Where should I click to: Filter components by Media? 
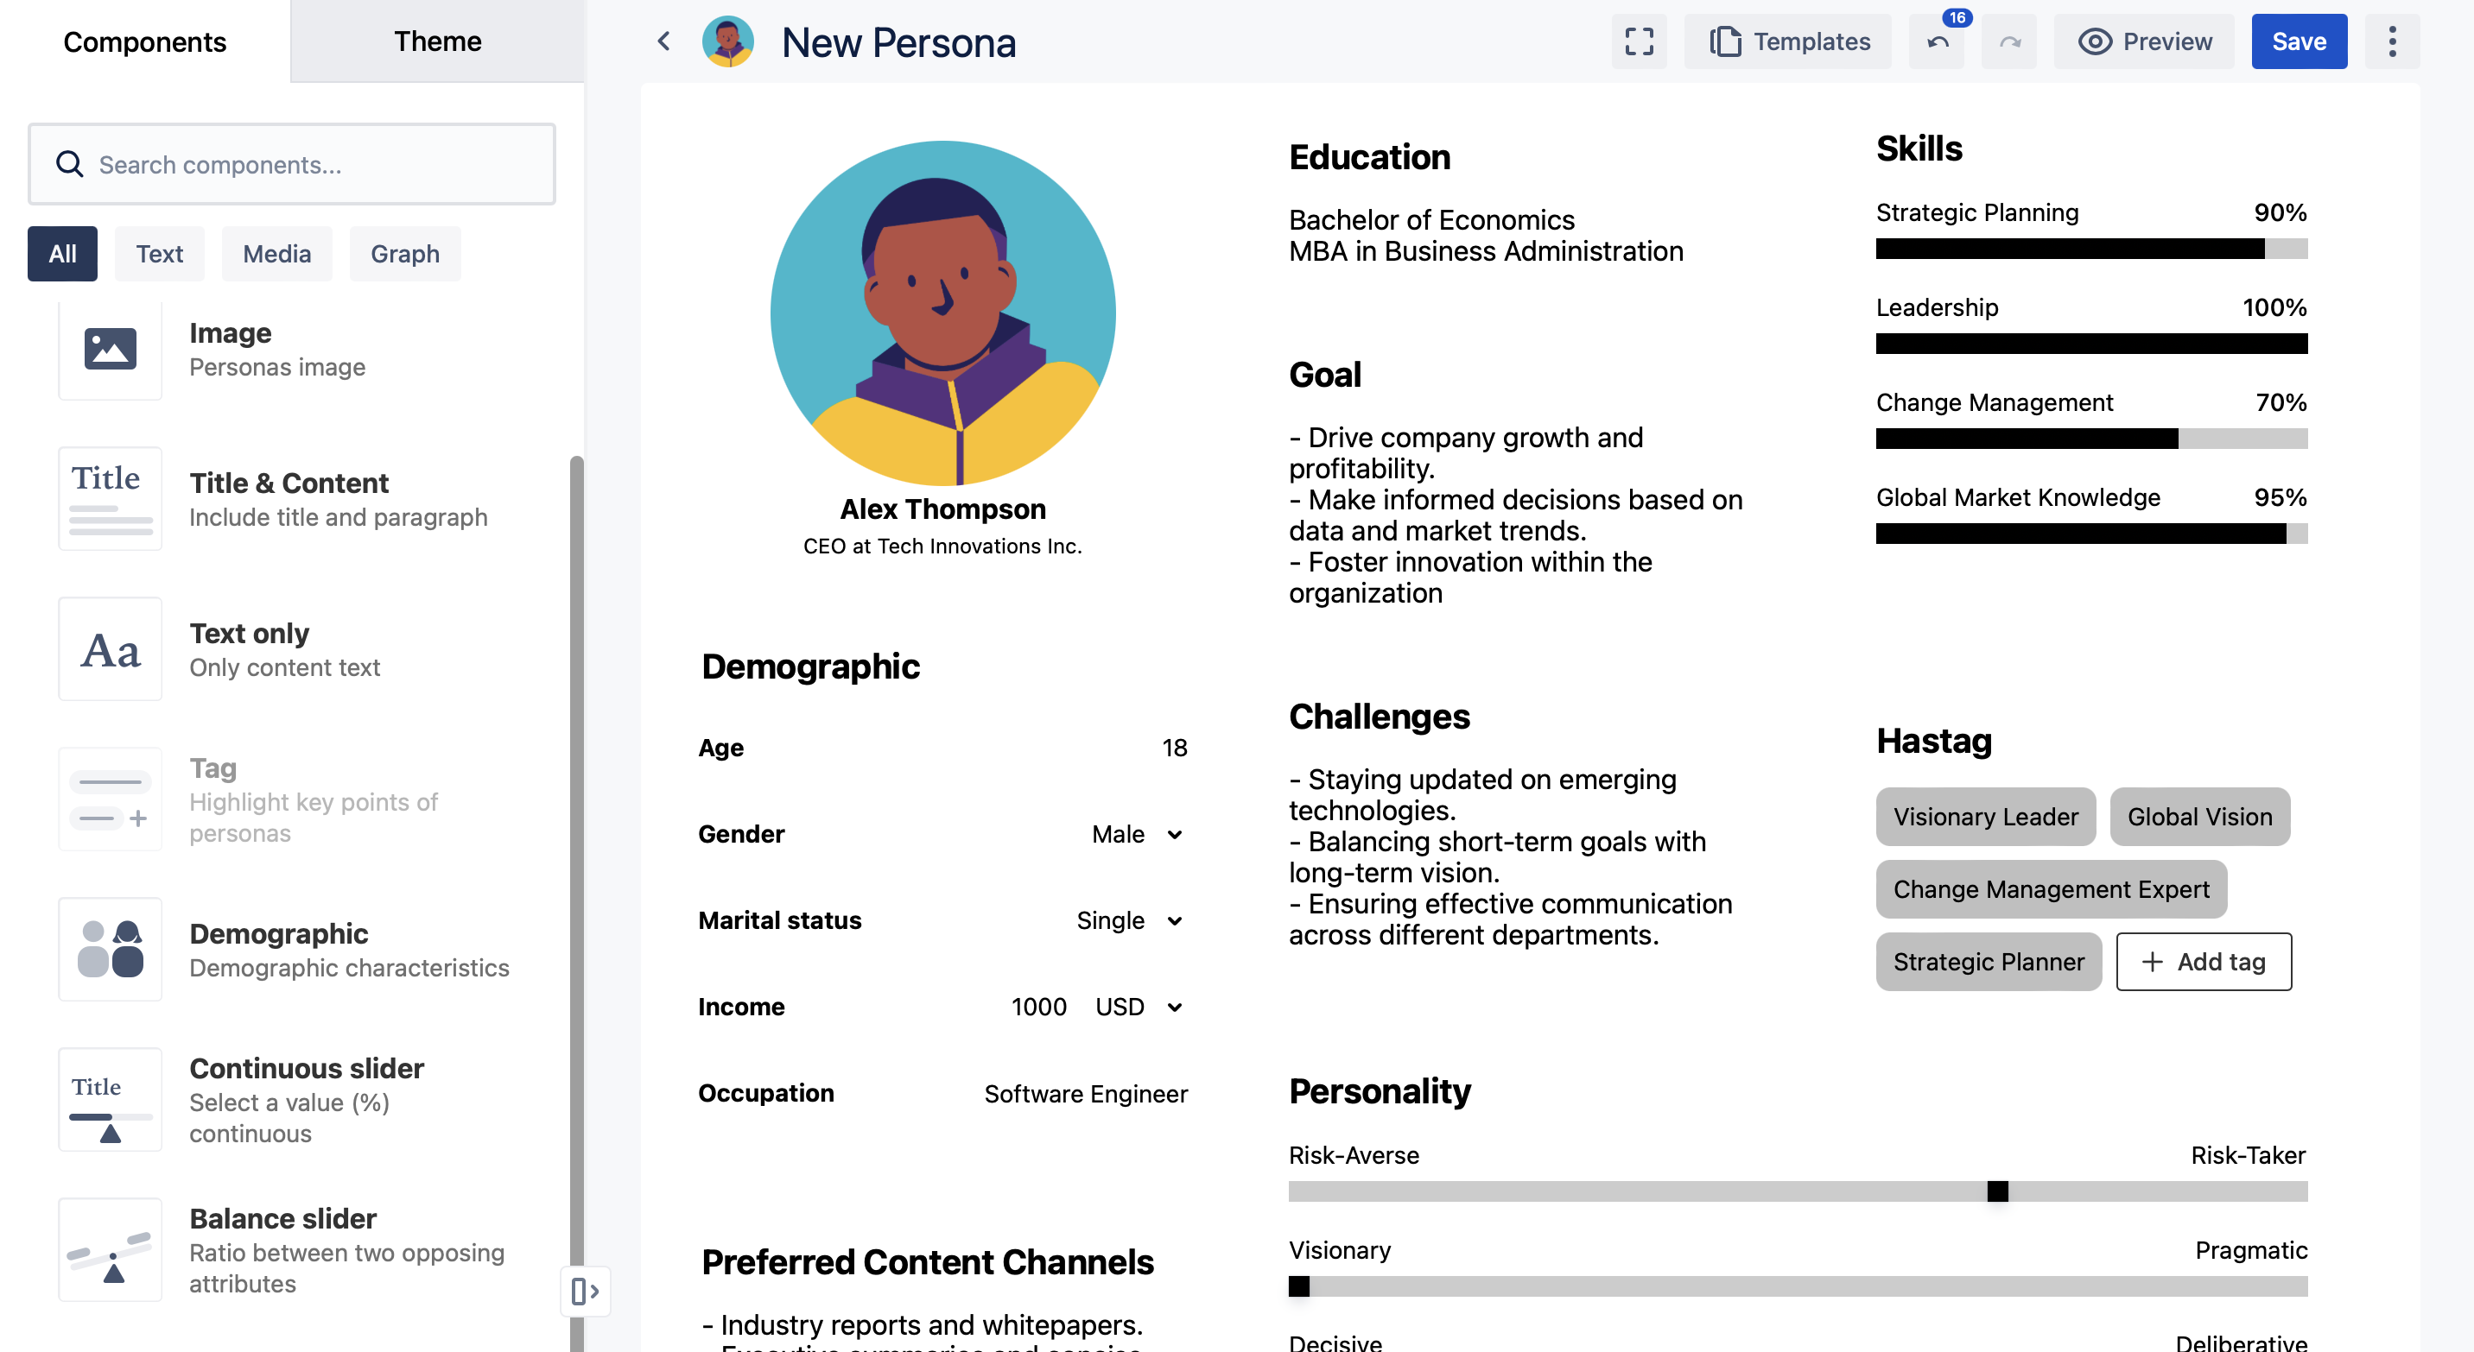pyautogui.click(x=276, y=253)
